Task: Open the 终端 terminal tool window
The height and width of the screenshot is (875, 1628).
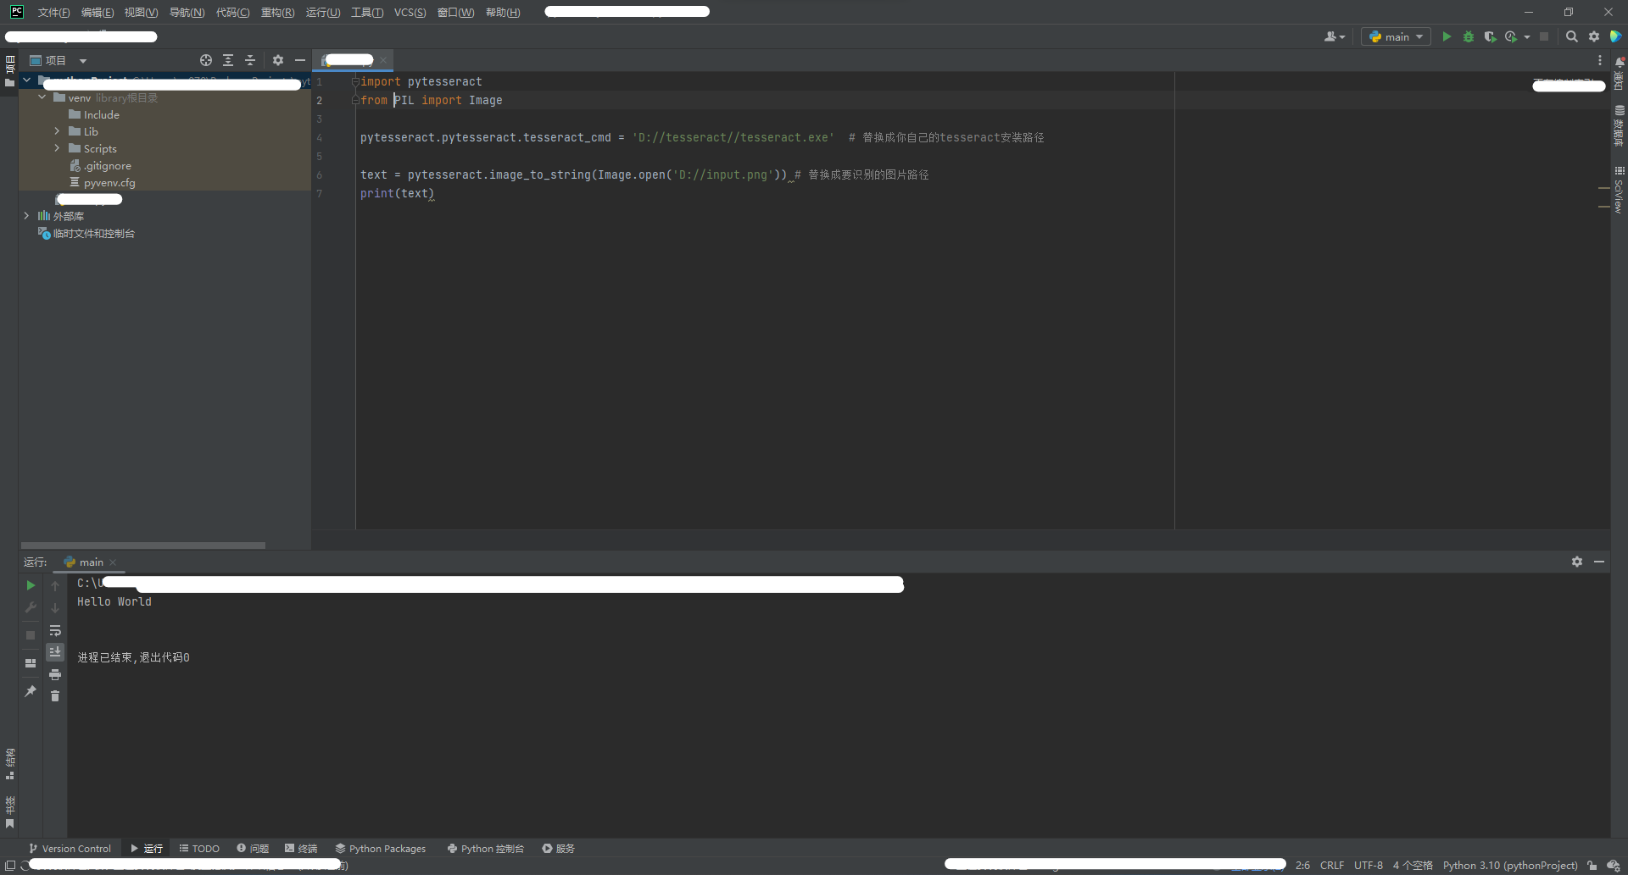Action: click(301, 848)
